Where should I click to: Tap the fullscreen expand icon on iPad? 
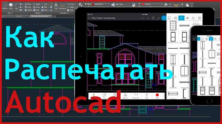[x=158, y=18]
